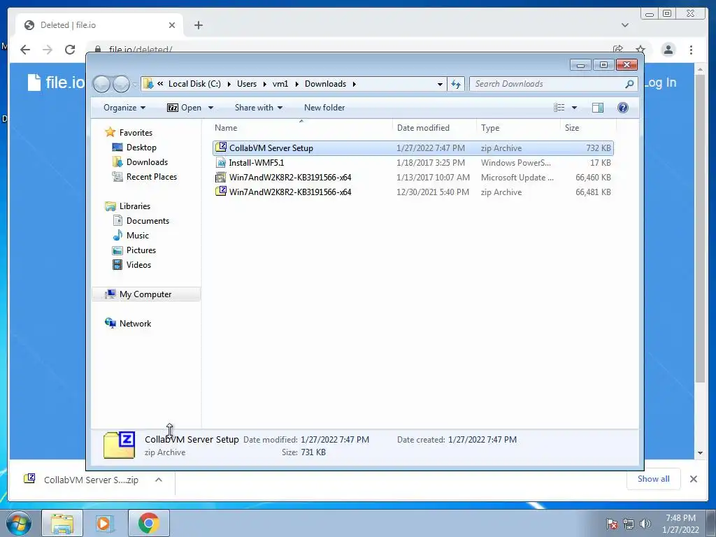
Task: Open Recent Places in sidebar
Action: click(x=151, y=177)
